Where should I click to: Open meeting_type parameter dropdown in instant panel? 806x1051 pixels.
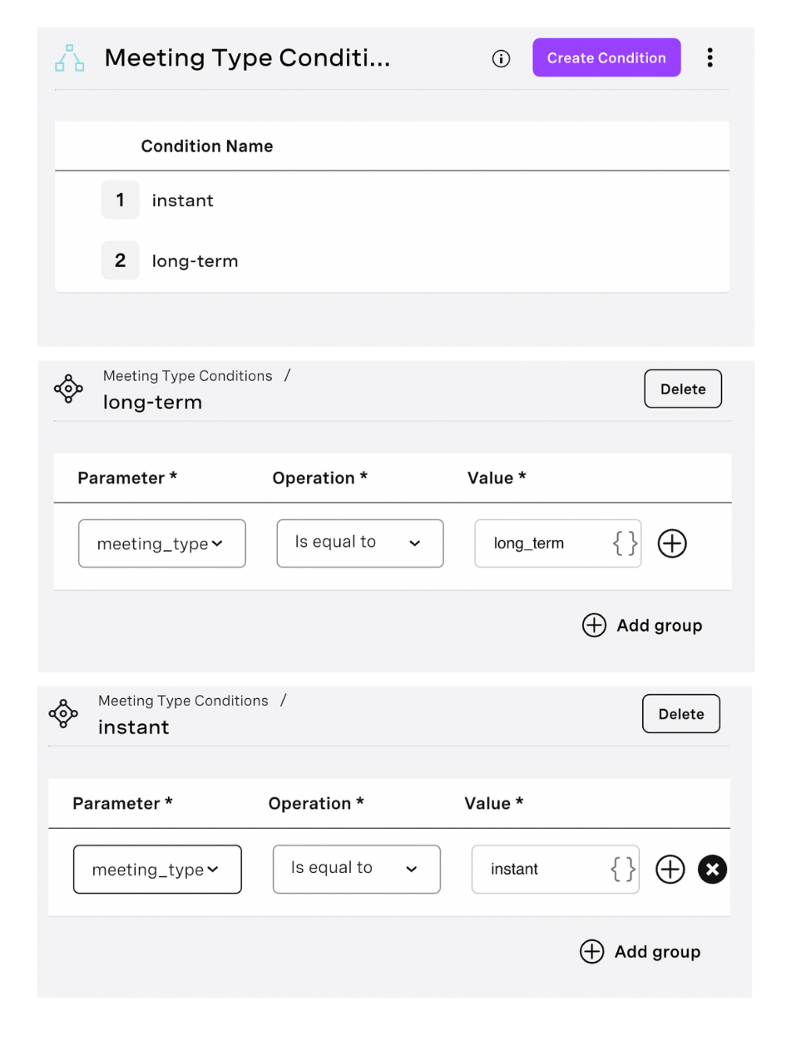[x=157, y=869]
